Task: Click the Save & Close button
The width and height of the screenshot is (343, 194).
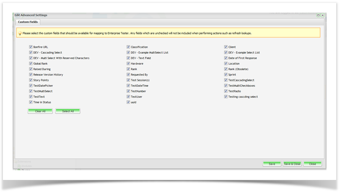Action: pyautogui.click(x=292, y=164)
